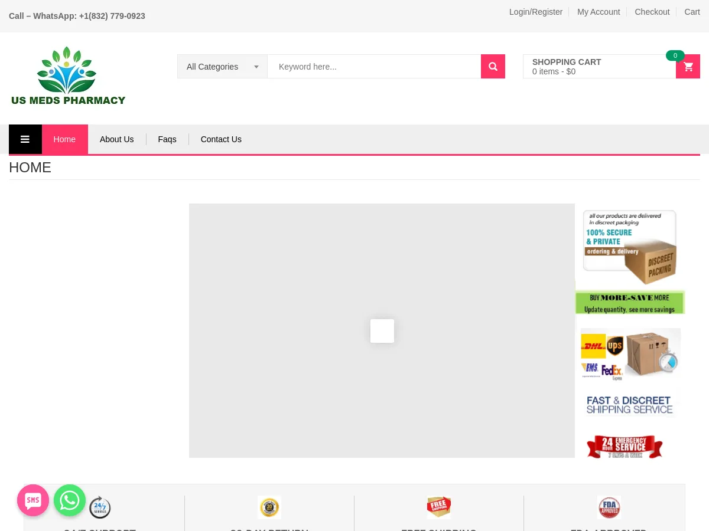Click the Free Shipping badge icon
Screen dimensions: 709x531
click(438, 507)
